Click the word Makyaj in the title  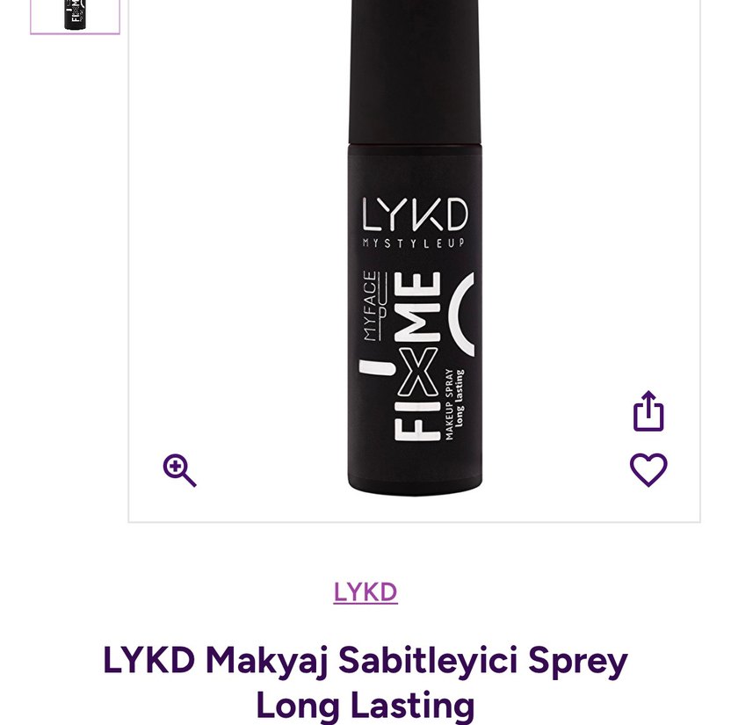pos(267,662)
